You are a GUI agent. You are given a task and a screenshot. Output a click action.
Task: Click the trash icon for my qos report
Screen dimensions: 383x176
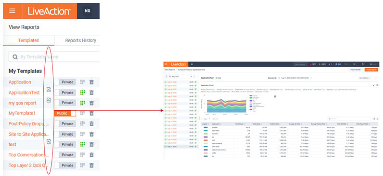point(91,103)
